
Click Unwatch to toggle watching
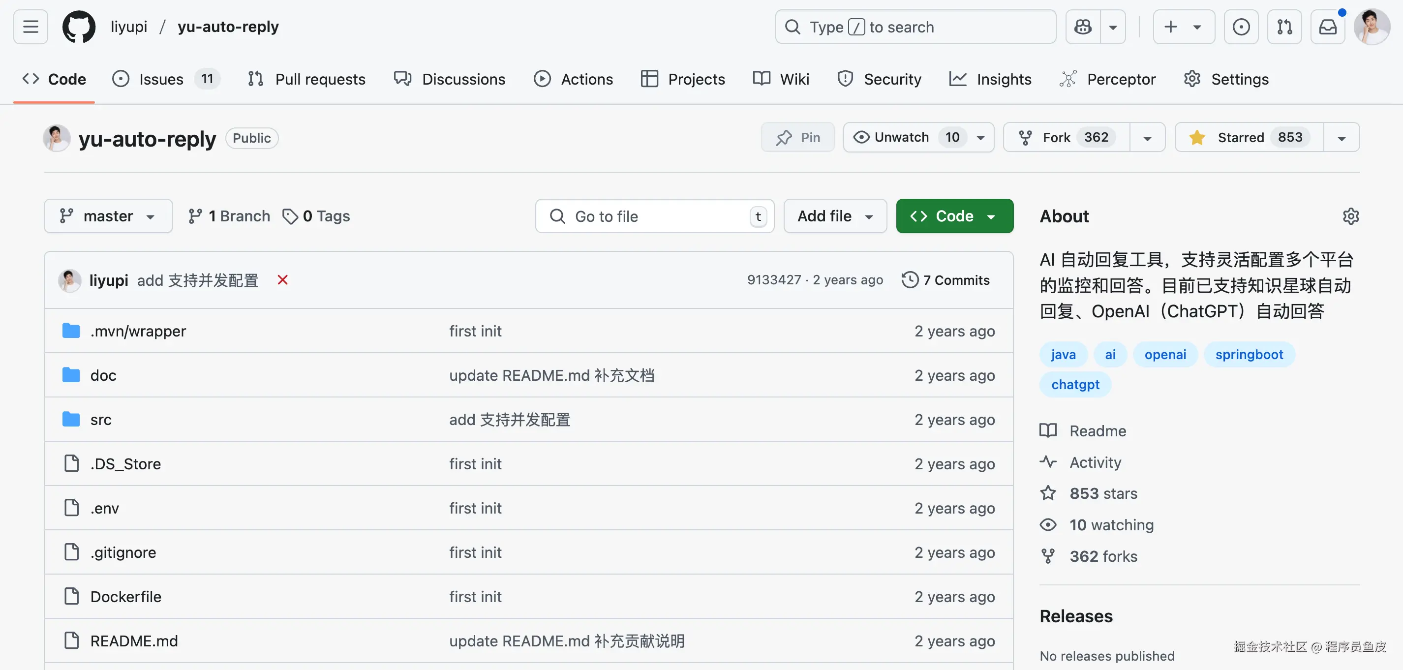[901, 137]
